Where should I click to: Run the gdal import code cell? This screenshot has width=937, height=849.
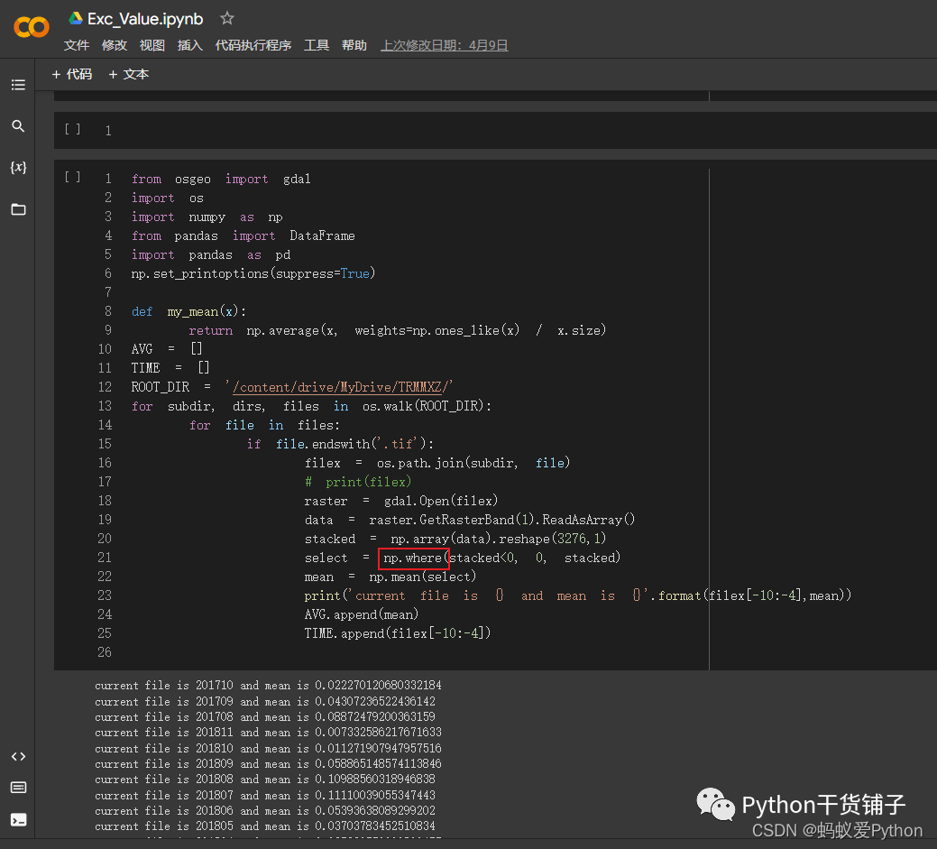point(72,177)
